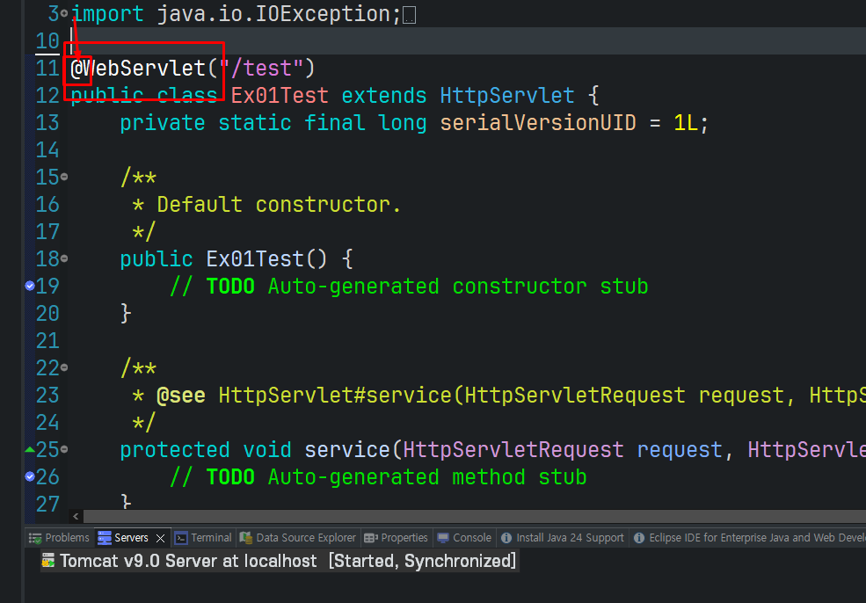
Task: Click the green override marker on line 25
Action: (x=30, y=449)
